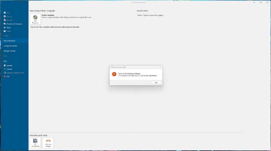Click the 'Modules and Tools' heading
The image size is (271, 151).
(x=38, y=135)
